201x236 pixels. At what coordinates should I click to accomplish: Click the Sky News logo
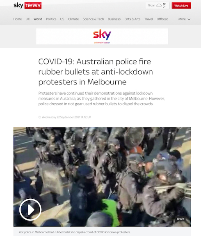[27, 6]
